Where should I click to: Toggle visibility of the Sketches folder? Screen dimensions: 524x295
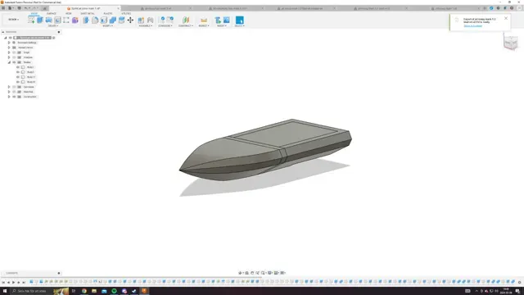tap(14, 92)
